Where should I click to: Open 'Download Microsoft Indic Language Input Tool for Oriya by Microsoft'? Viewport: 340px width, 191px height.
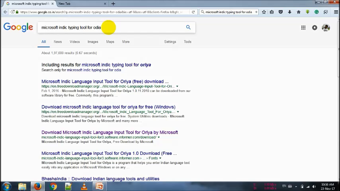pos(110,132)
